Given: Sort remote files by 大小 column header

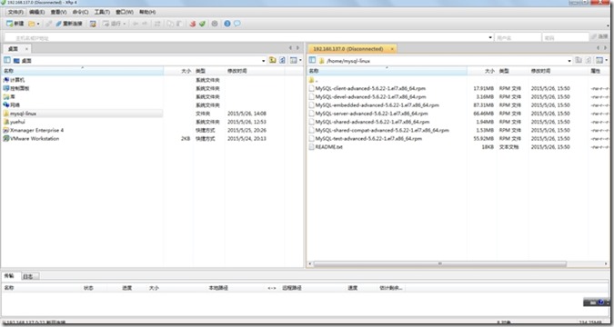Looking at the screenshot, I should click(481, 71).
